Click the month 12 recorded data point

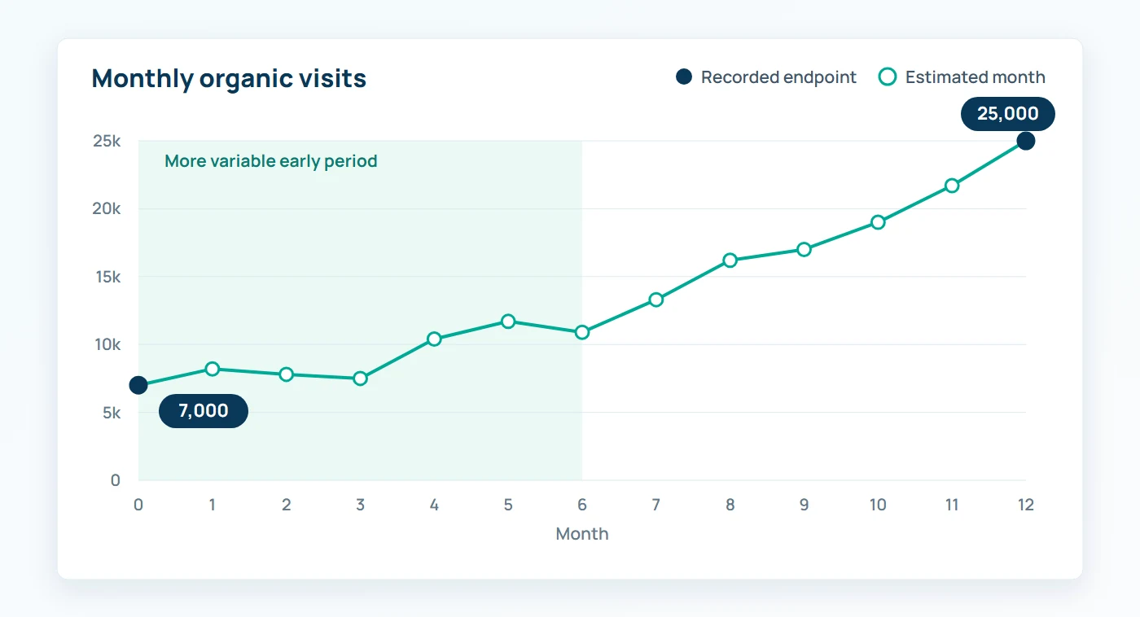coord(1026,141)
